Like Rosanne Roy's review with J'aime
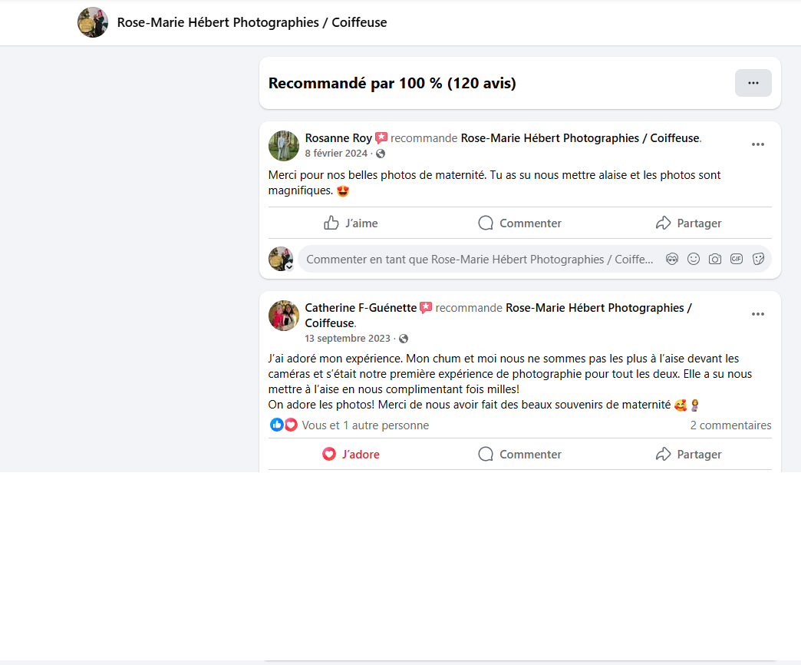801x665 pixels. pos(351,223)
